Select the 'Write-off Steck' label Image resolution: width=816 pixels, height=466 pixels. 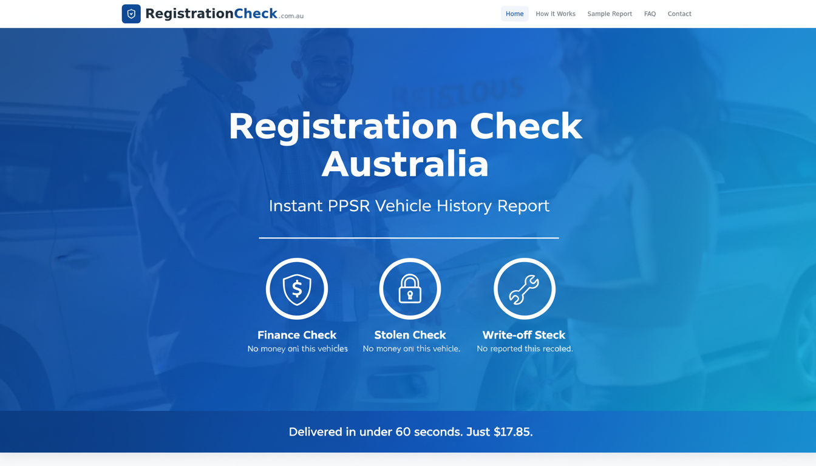[524, 335]
